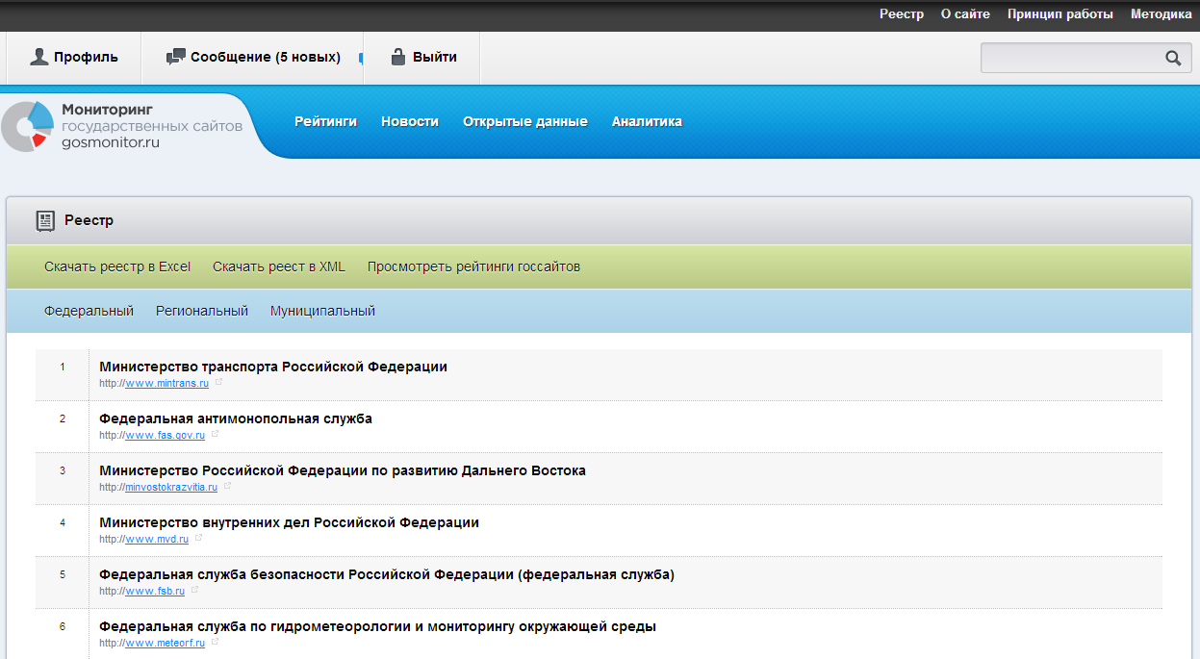Screen dimensions: 1200x659
Task: Open the minvostokrazvitia.ru link
Action: click(171, 487)
